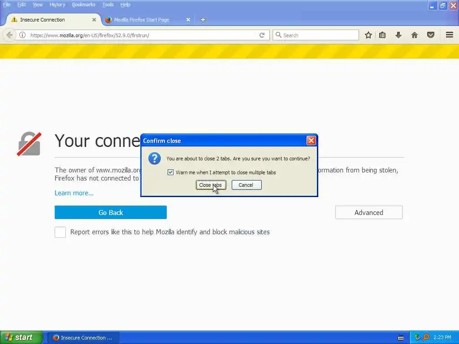This screenshot has height=344, width=459.
Task: Click the keyboard icon in taskbar
Action: pos(401,338)
